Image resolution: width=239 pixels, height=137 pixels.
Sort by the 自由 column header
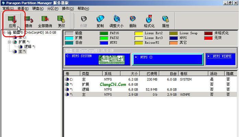click(169, 74)
